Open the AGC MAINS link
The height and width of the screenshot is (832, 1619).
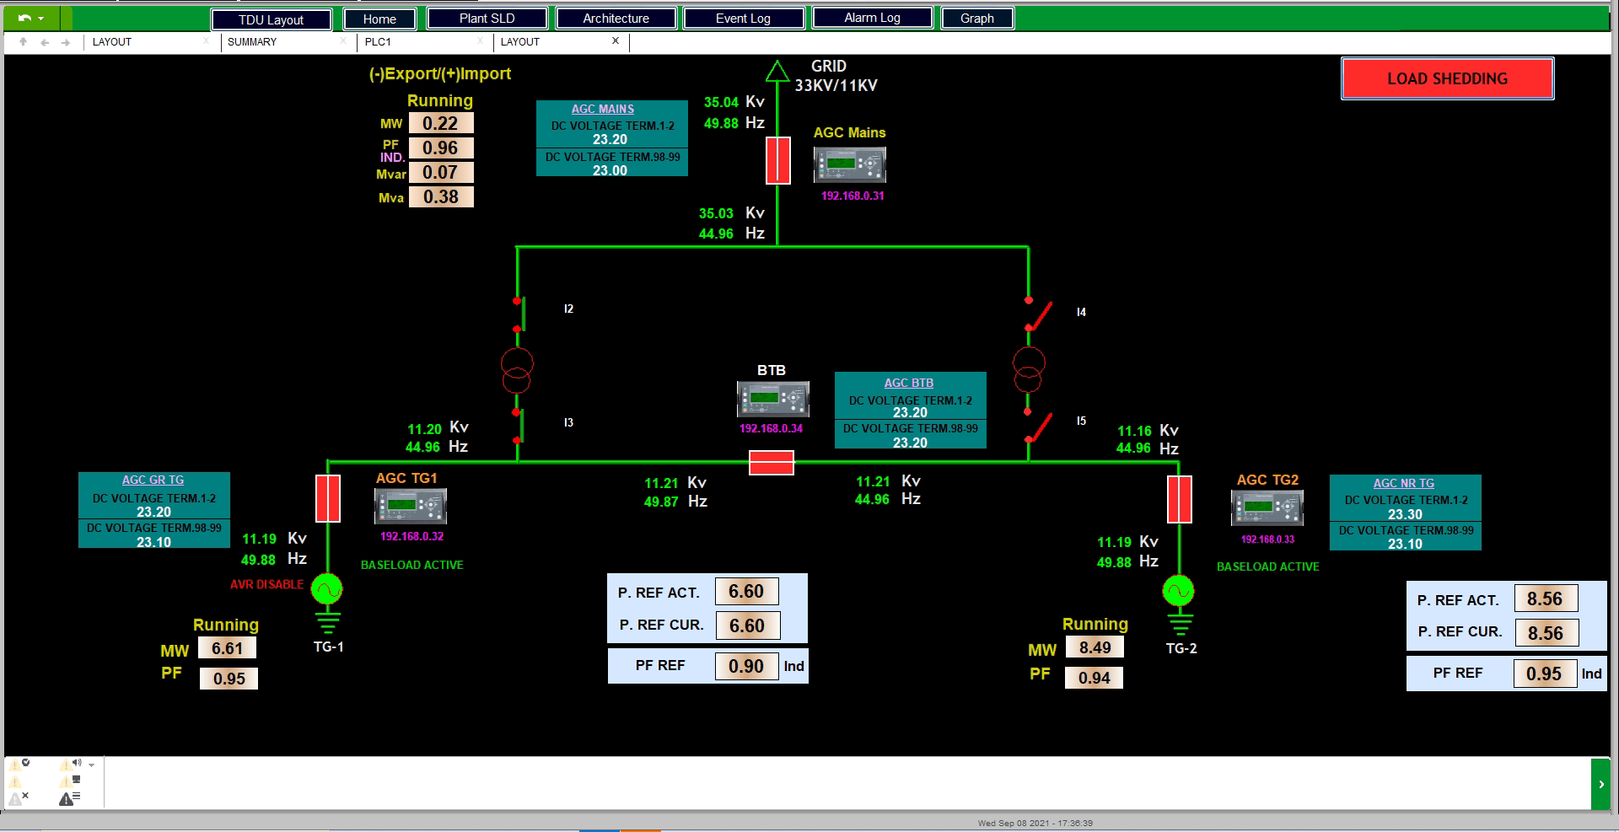603,109
